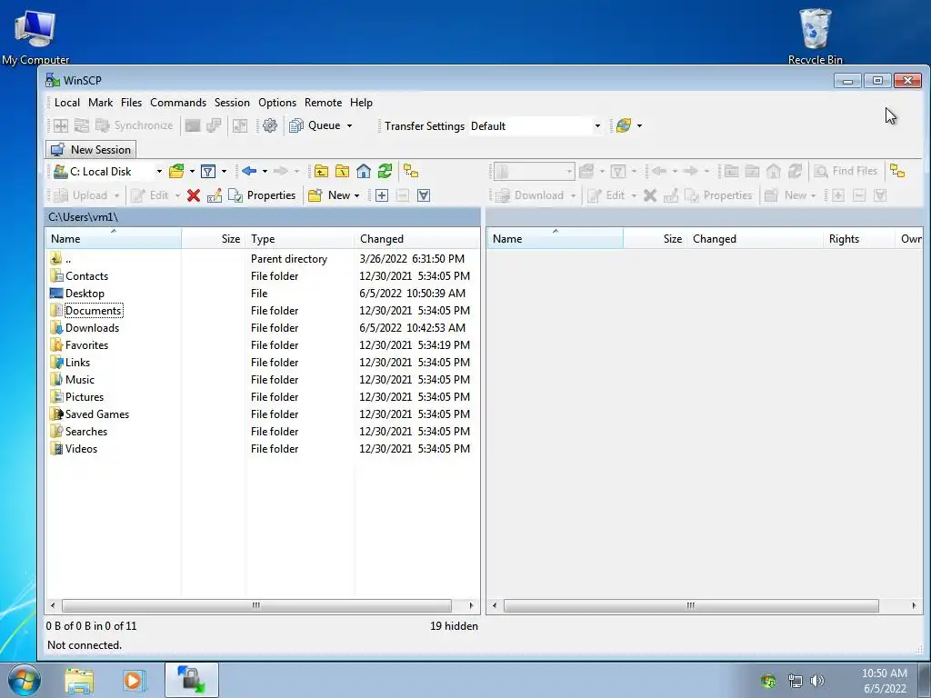The width and height of the screenshot is (931, 698).
Task: Expand the open directory dropdown arrow
Action: pyautogui.click(x=192, y=172)
